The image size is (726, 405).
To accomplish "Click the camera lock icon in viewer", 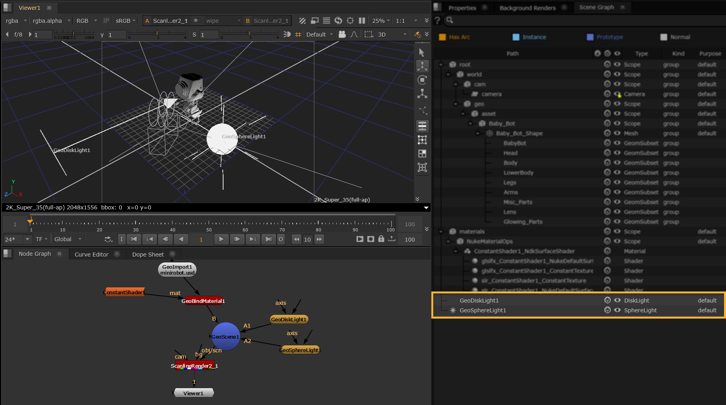I will click(342, 35).
